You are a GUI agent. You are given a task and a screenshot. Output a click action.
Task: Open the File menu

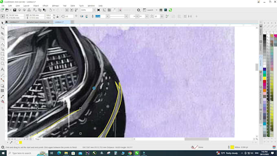pos(3,6)
